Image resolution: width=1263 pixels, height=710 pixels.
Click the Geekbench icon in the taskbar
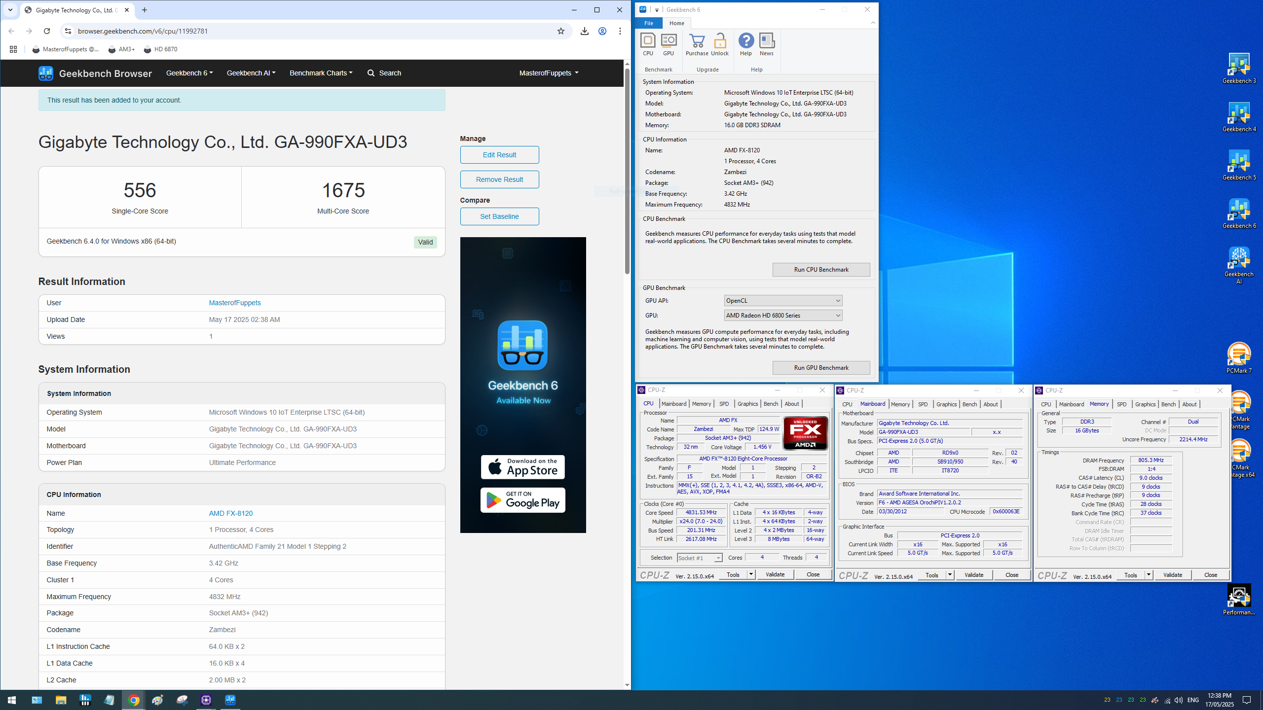point(230,700)
